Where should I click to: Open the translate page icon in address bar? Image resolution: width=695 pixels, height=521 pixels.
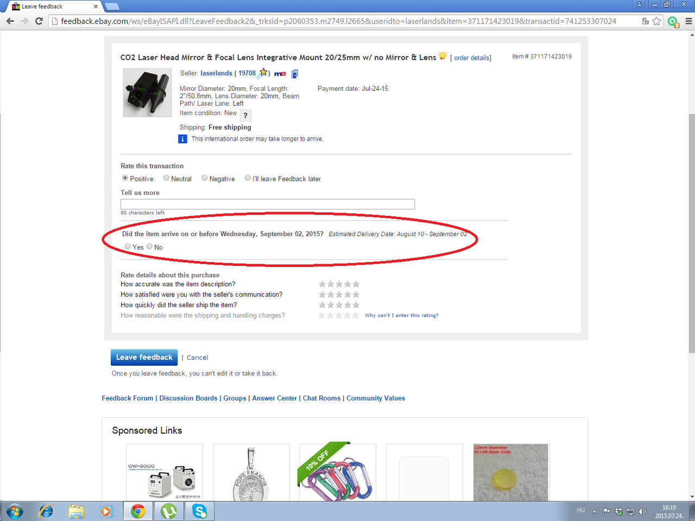645,21
